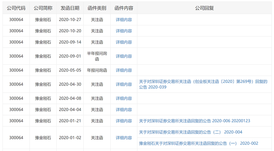The height and width of the screenshot is (151, 274).
Task: Open 详细内容 link for 2020-01-02 letter
Action: (124, 138)
